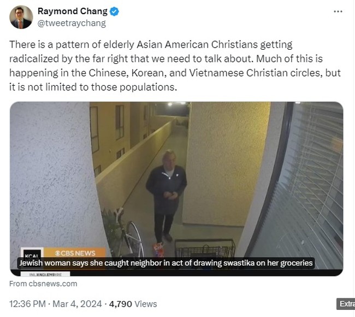Click the 12:36 PM timestamp
Viewport: 355px width, 317px height.
[27, 304]
